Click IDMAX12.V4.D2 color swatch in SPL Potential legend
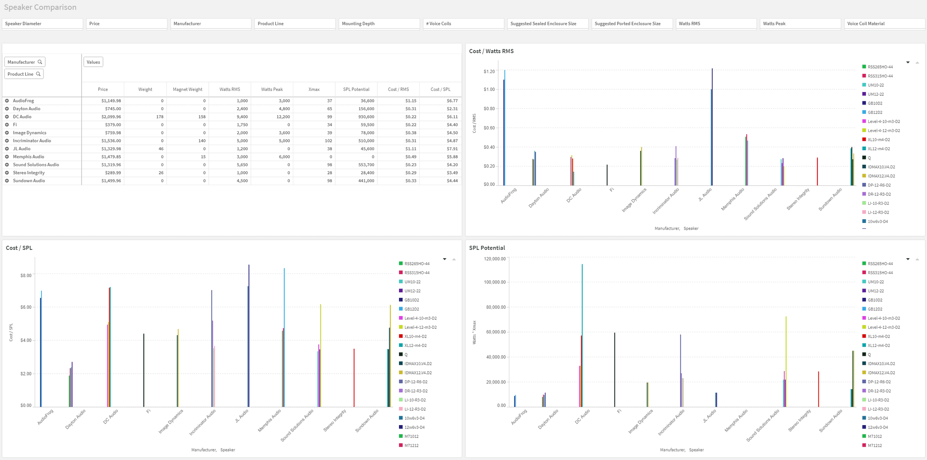The height and width of the screenshot is (460, 927). (x=864, y=372)
